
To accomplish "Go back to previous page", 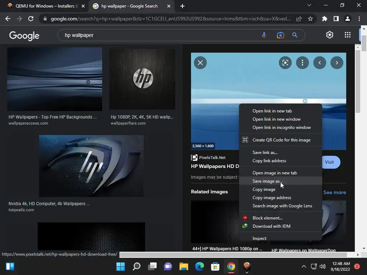I will pos(8,19).
